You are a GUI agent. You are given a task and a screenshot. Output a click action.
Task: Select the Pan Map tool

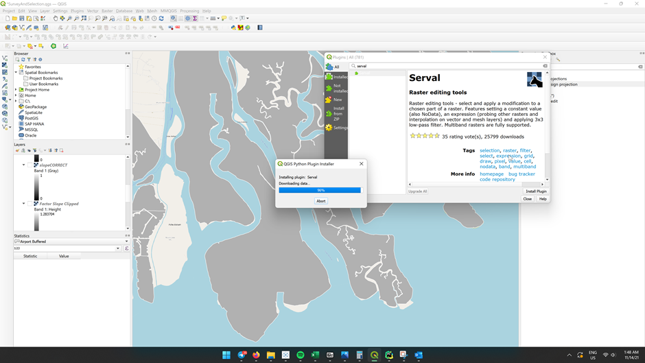(x=56, y=19)
